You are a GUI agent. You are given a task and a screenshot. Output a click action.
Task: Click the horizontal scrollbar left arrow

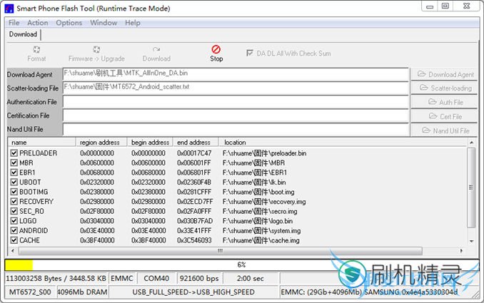13,251
